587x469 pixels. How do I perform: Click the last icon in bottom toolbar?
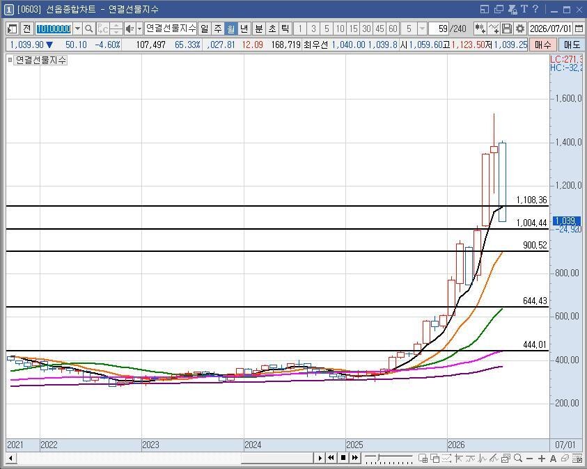577,458
